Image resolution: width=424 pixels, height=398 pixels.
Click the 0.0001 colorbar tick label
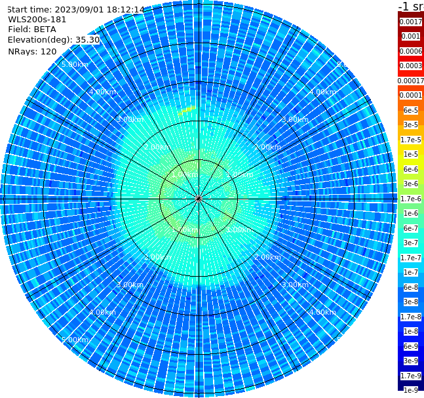411,95
